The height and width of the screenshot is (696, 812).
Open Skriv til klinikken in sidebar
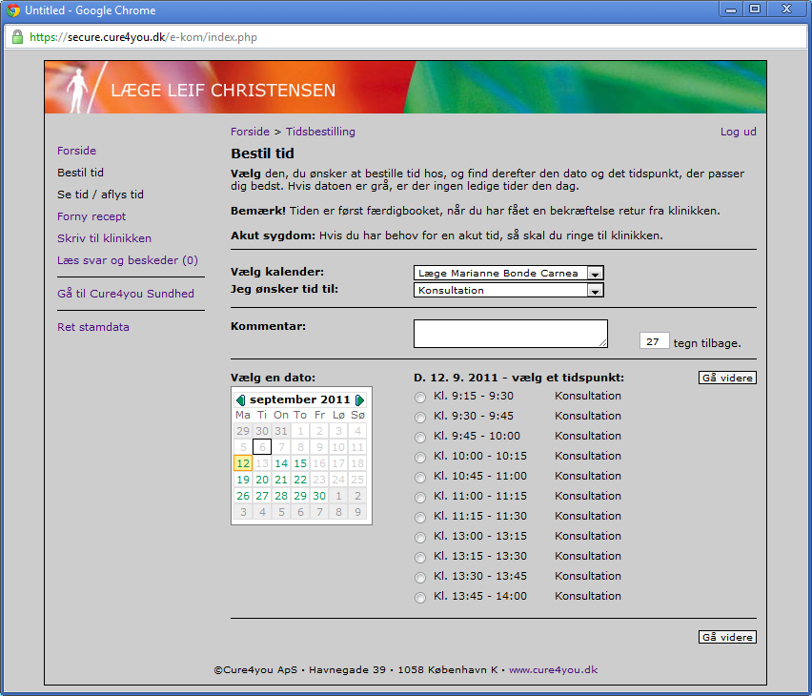(104, 238)
